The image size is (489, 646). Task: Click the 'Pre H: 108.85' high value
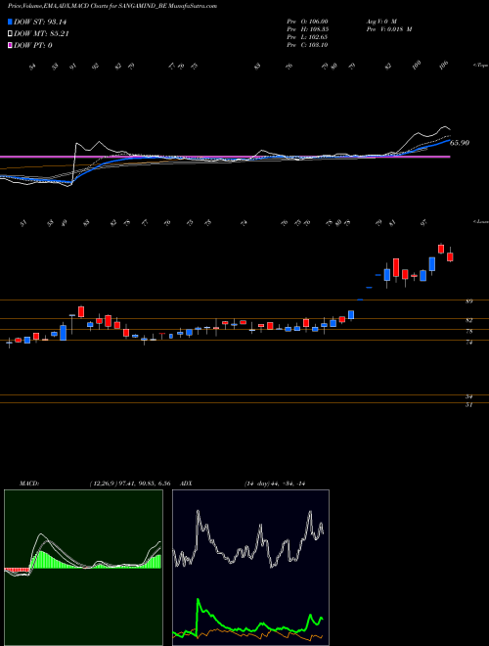coord(307,29)
